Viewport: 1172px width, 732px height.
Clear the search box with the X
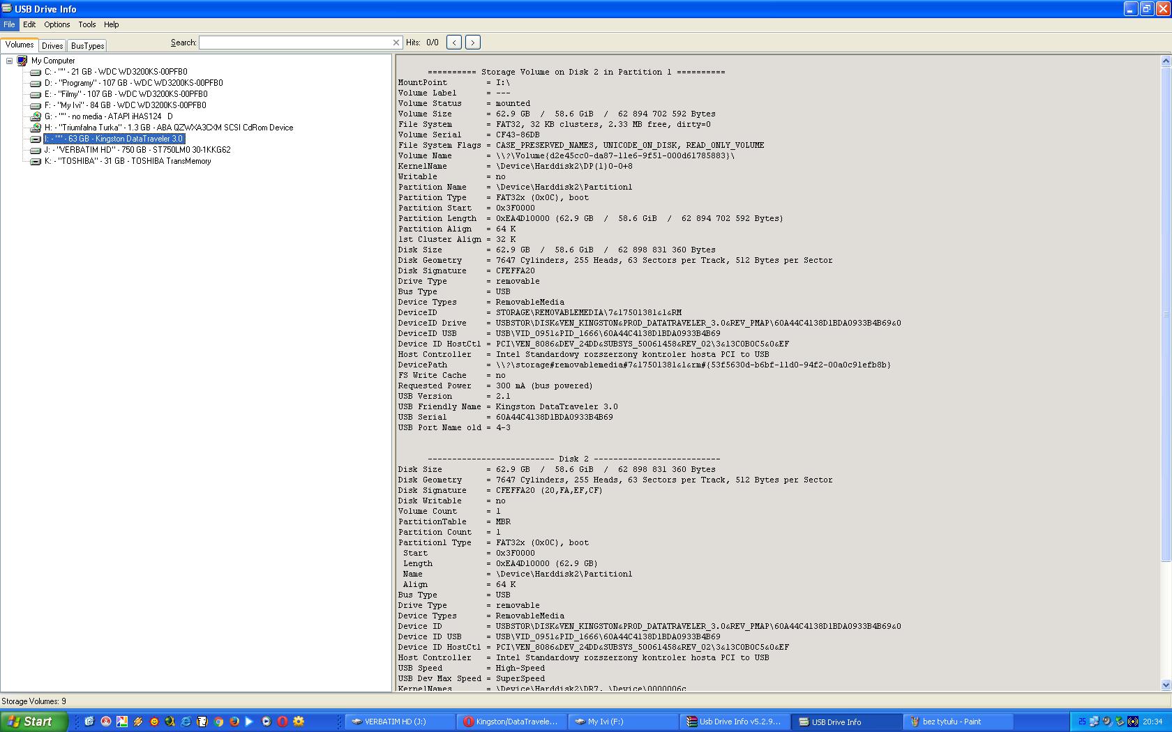396,43
